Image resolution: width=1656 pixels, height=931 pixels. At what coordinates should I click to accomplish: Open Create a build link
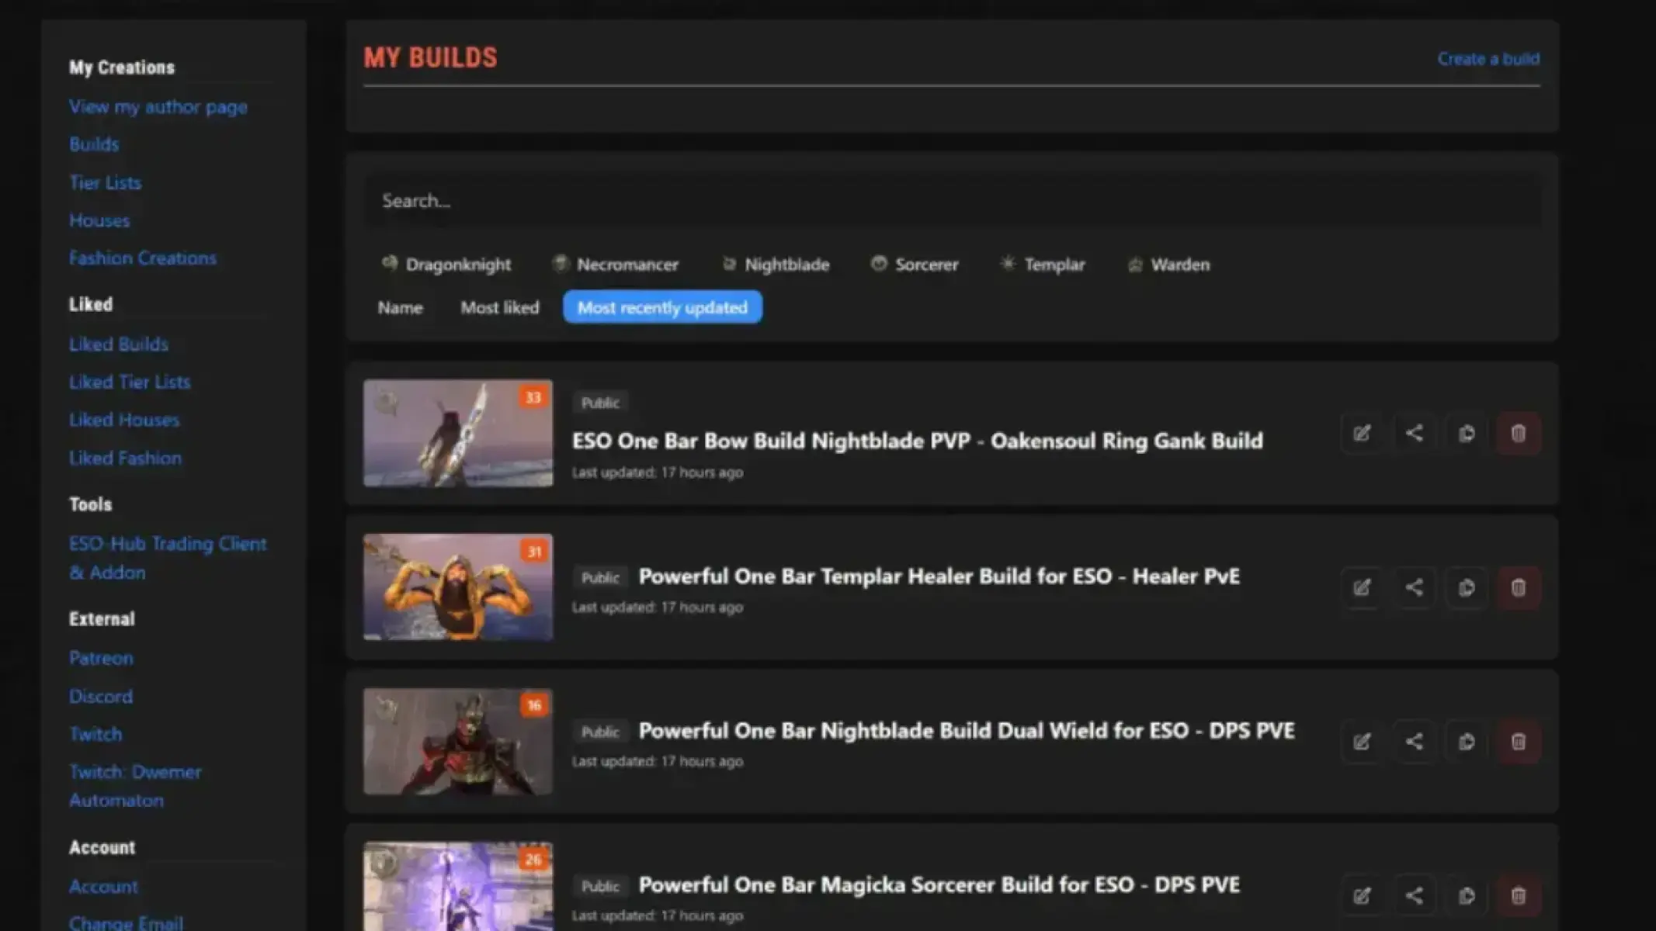1488,59
